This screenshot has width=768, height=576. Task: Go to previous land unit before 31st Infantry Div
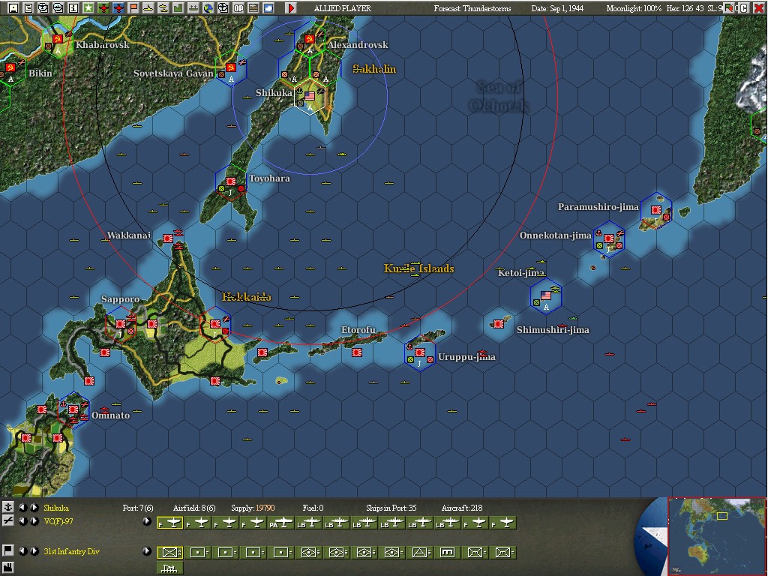(x=22, y=551)
